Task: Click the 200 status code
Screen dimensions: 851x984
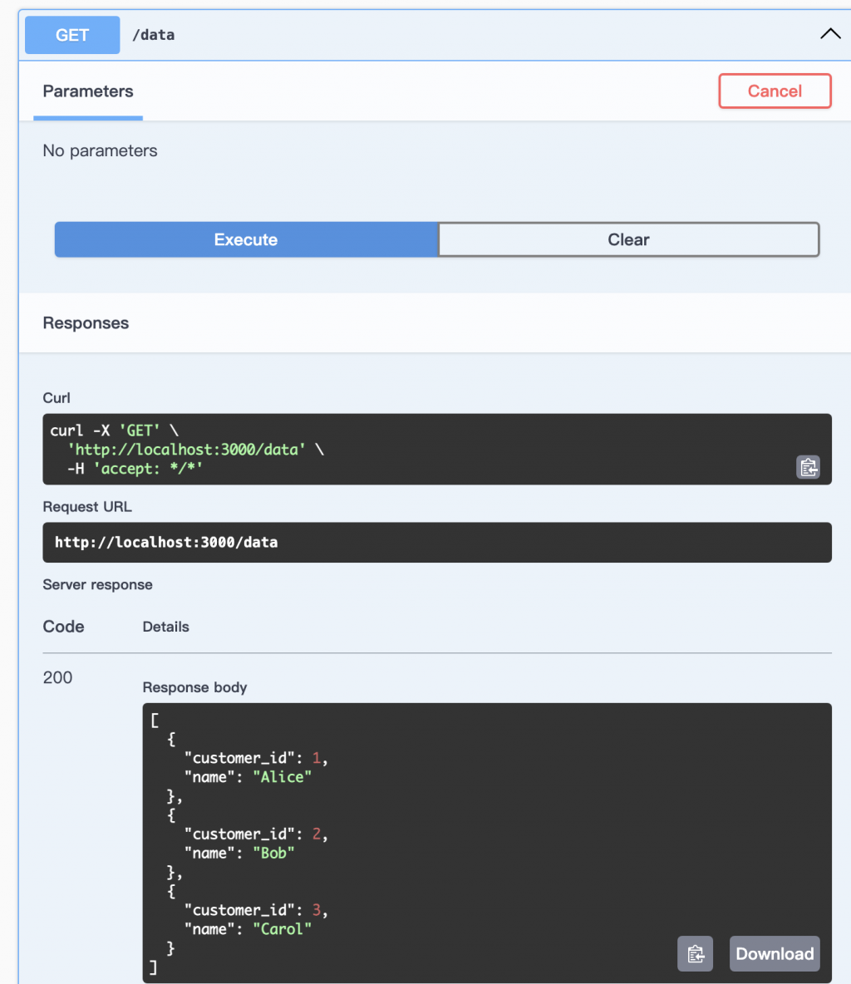Action: point(57,677)
